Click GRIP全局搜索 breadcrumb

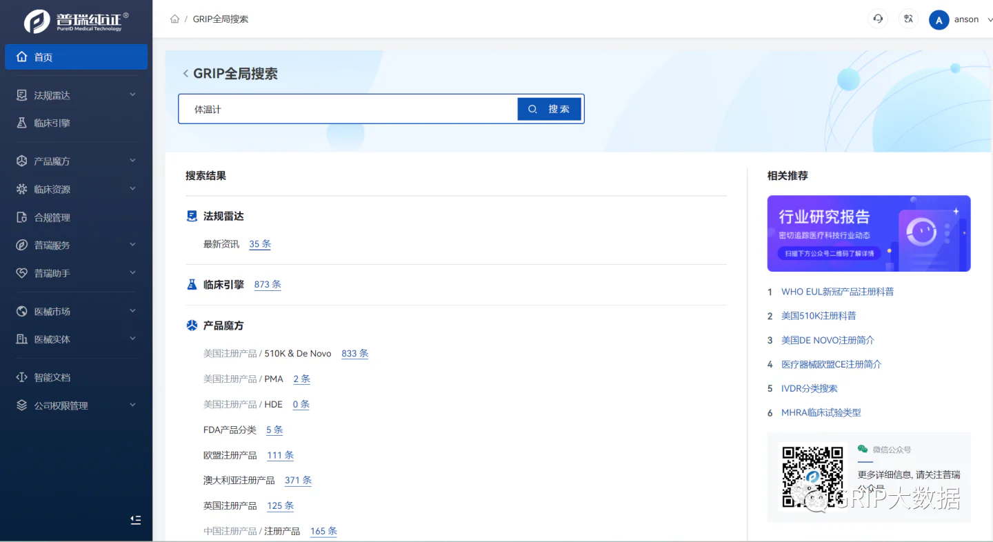pyautogui.click(x=221, y=19)
